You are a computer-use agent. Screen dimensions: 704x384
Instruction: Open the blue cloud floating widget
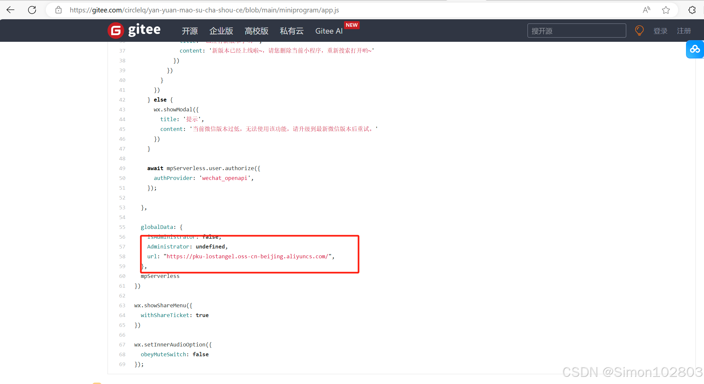(695, 49)
